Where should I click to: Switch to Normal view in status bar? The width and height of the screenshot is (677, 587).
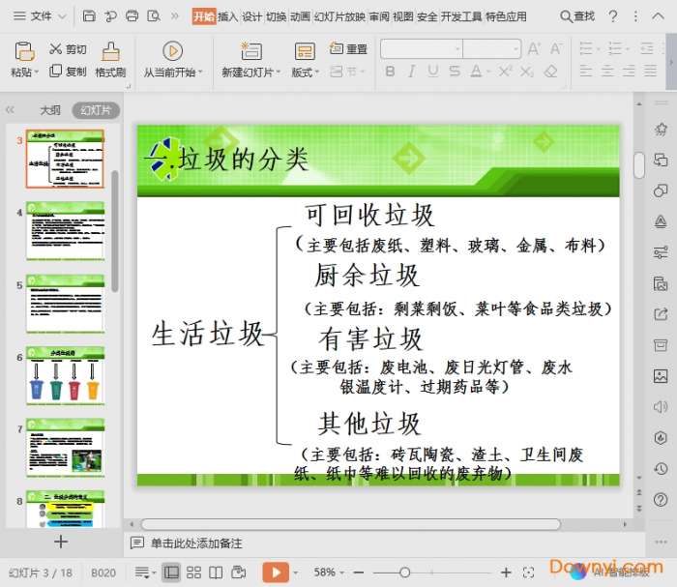click(x=171, y=572)
